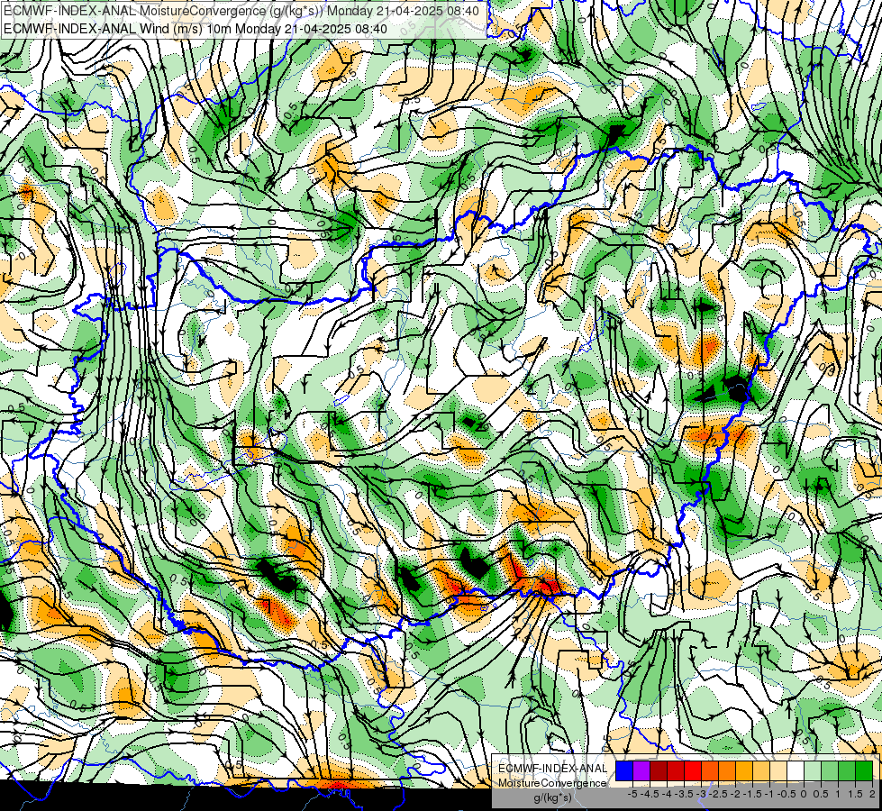The height and width of the screenshot is (811, 882).
Task: Click the legend unit label g/(kg*s)
Action: (552, 797)
